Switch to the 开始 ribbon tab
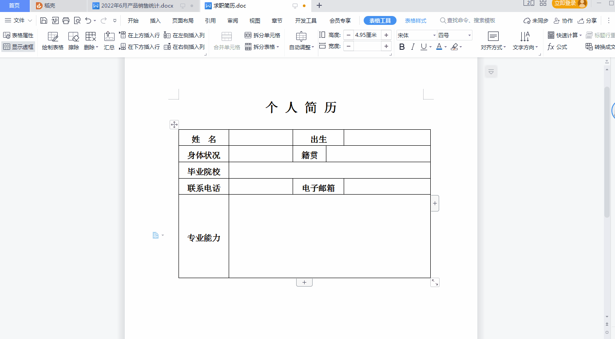615x339 pixels. click(x=133, y=20)
